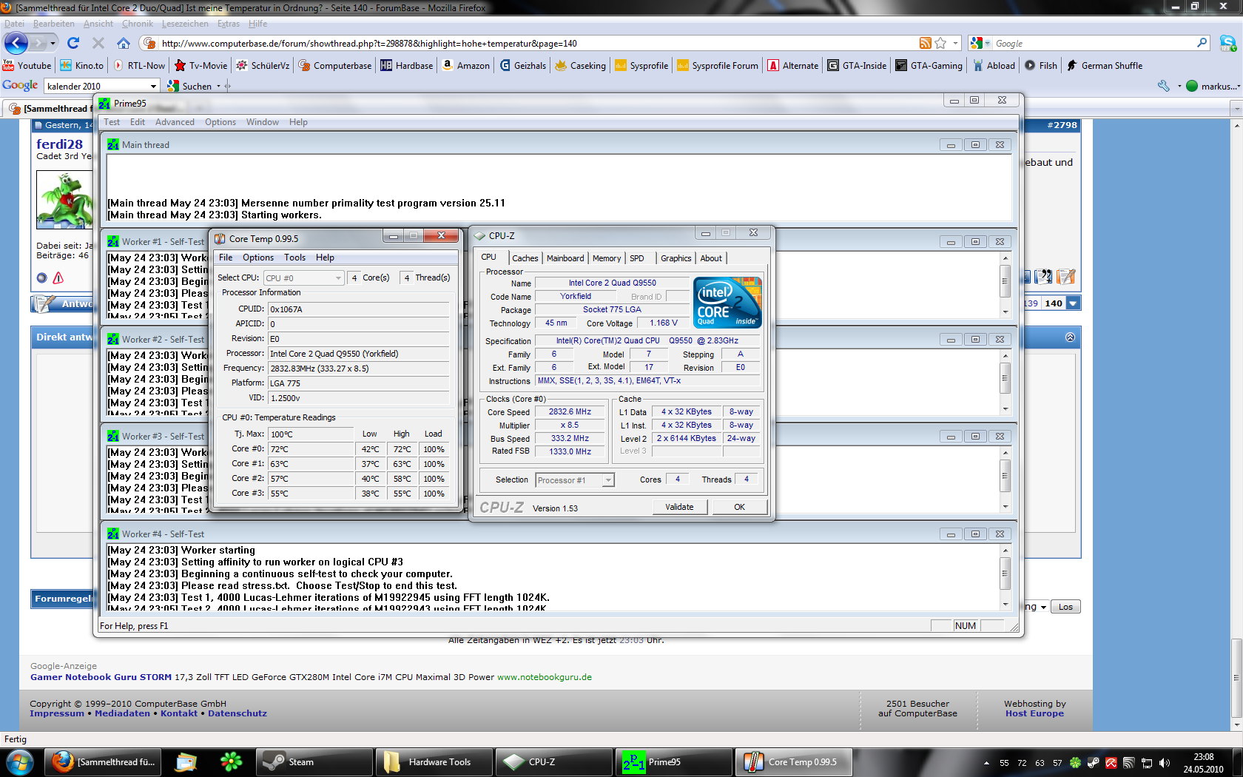
Task: Switch to Memory tab in CPU-Z
Action: (x=607, y=258)
